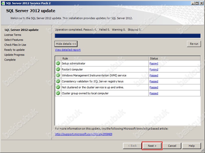Click the Setup administrator rule text
This screenshot has height=153, width=205.
point(73,63)
